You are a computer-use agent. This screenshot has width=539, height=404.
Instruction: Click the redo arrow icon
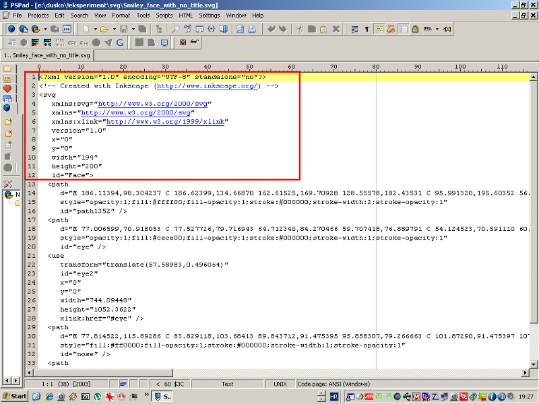[283, 29]
